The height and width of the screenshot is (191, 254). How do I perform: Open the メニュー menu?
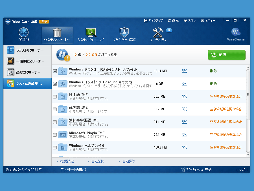point(208,21)
